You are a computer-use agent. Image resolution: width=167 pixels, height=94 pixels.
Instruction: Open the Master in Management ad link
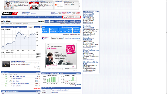tap(88, 27)
